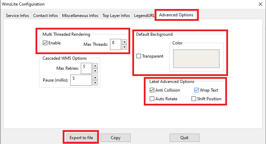Open the LegendURL tab

(x=144, y=16)
